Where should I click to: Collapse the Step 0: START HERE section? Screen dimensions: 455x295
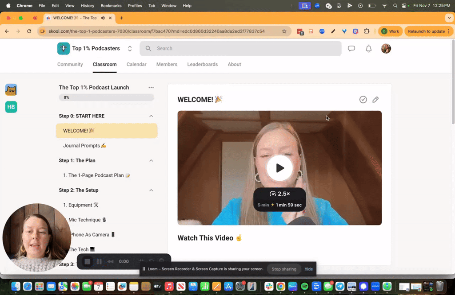[151, 116]
